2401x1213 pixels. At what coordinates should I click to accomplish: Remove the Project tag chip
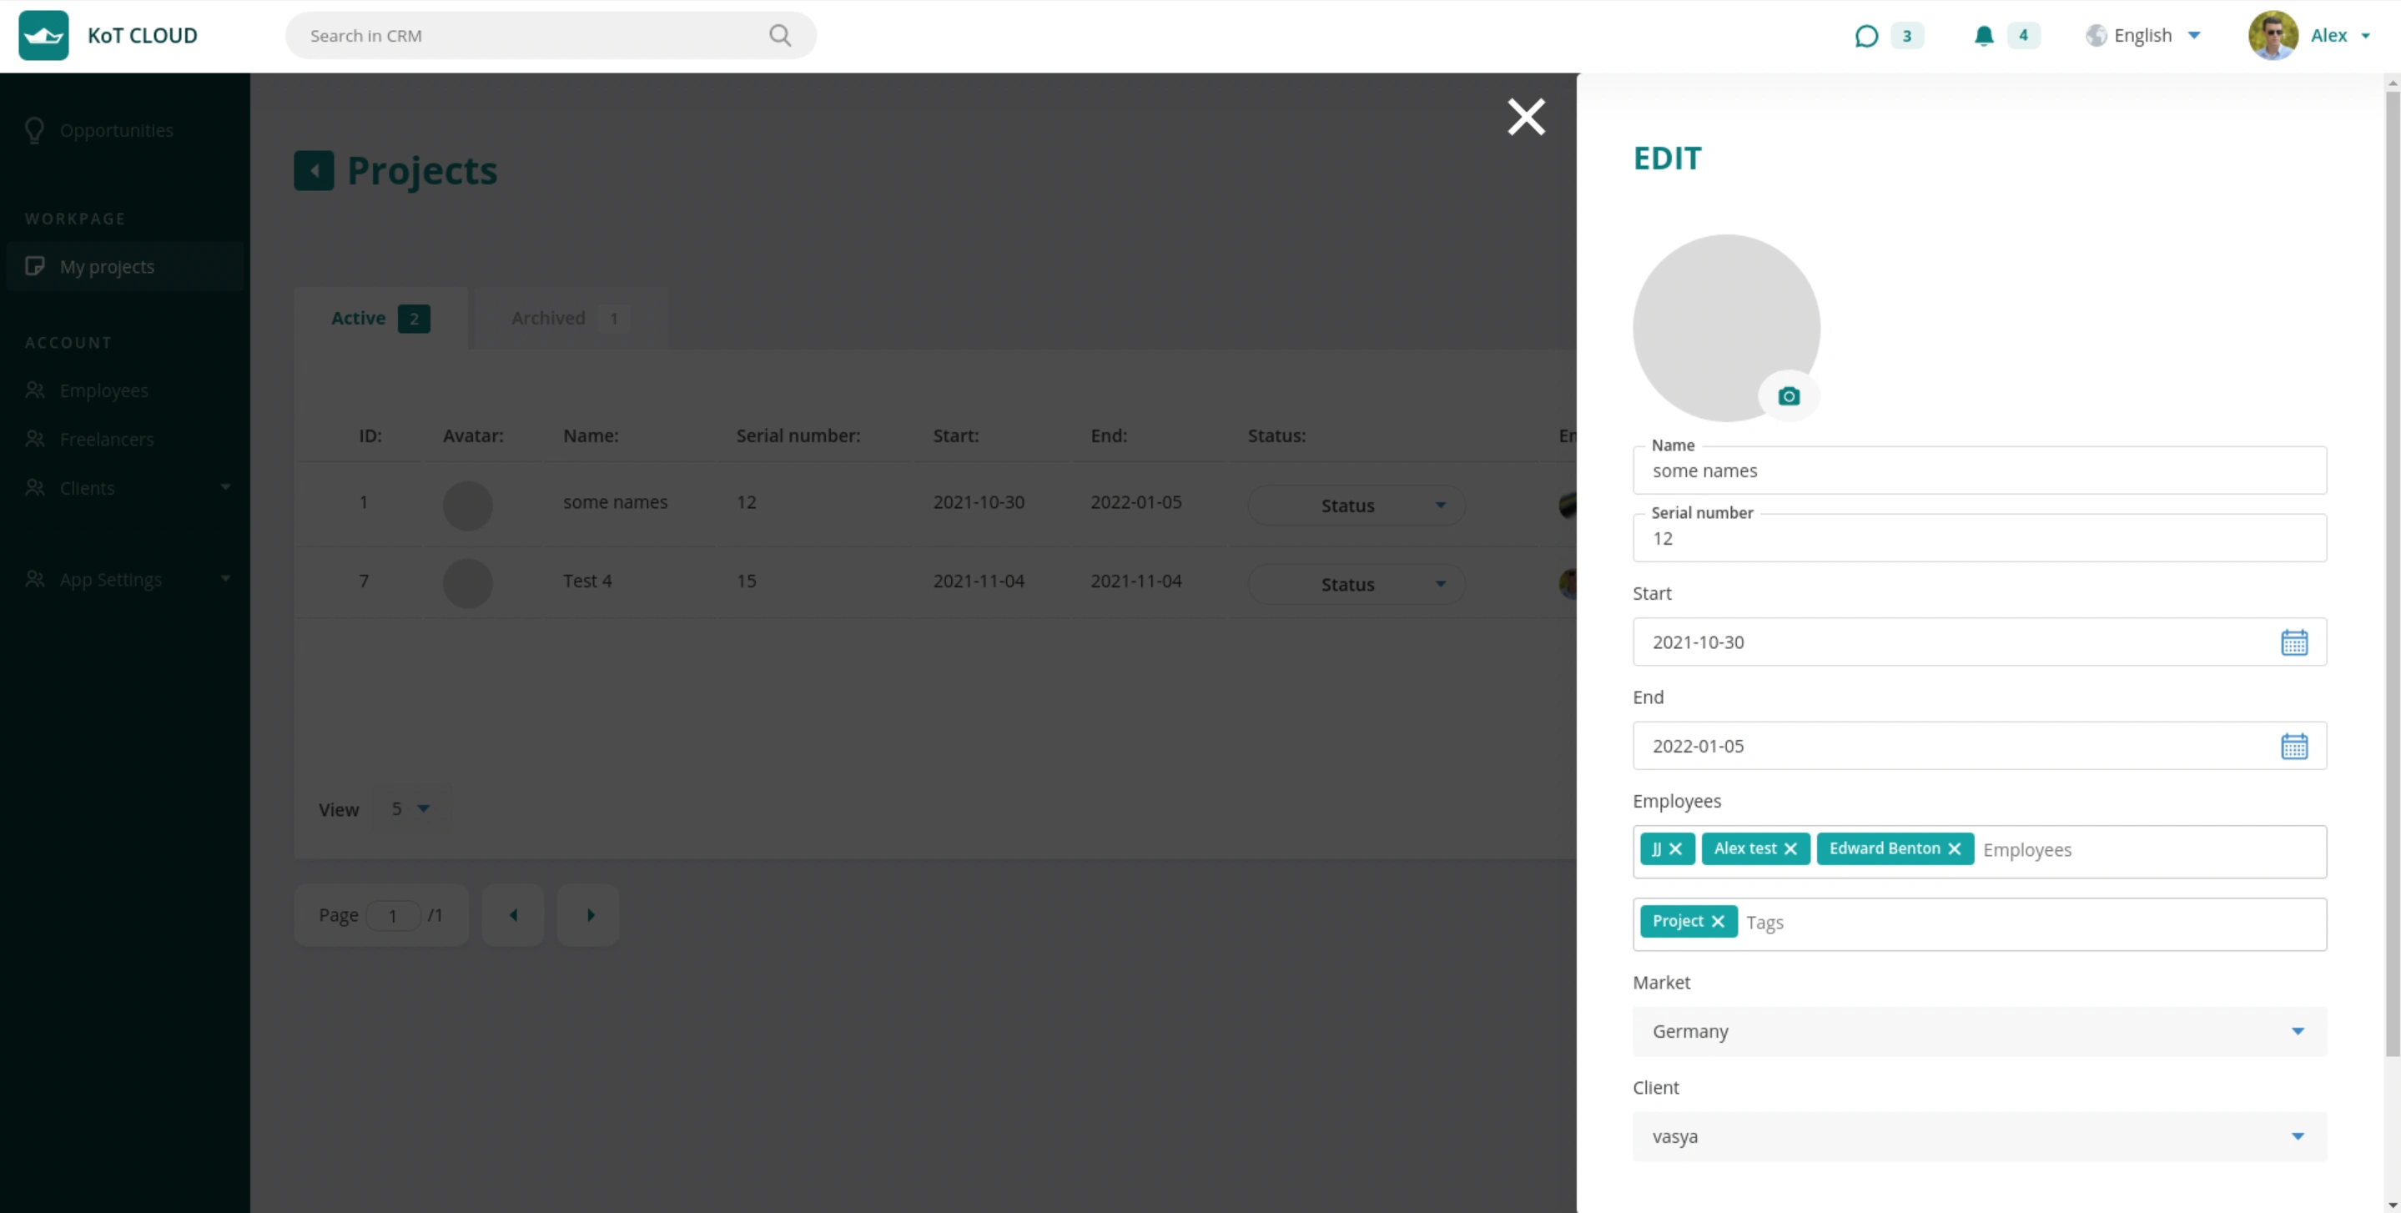pyautogui.click(x=1718, y=921)
